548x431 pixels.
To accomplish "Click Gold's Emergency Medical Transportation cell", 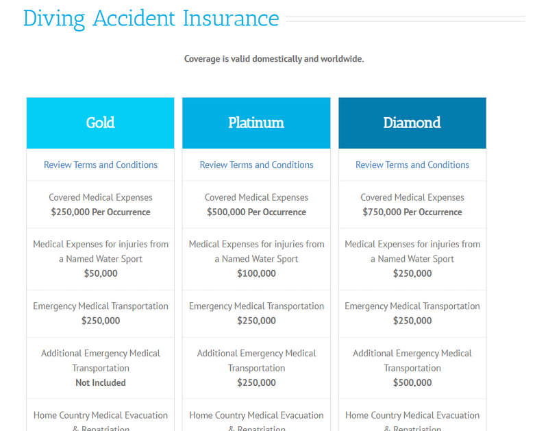I will [101, 313].
